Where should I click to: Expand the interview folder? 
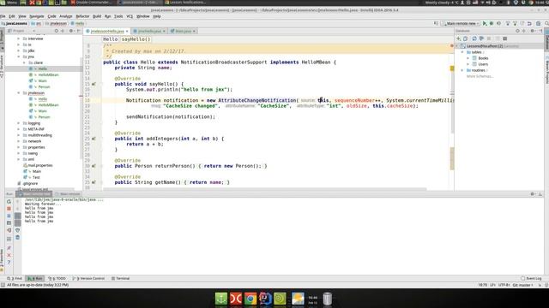19,38
